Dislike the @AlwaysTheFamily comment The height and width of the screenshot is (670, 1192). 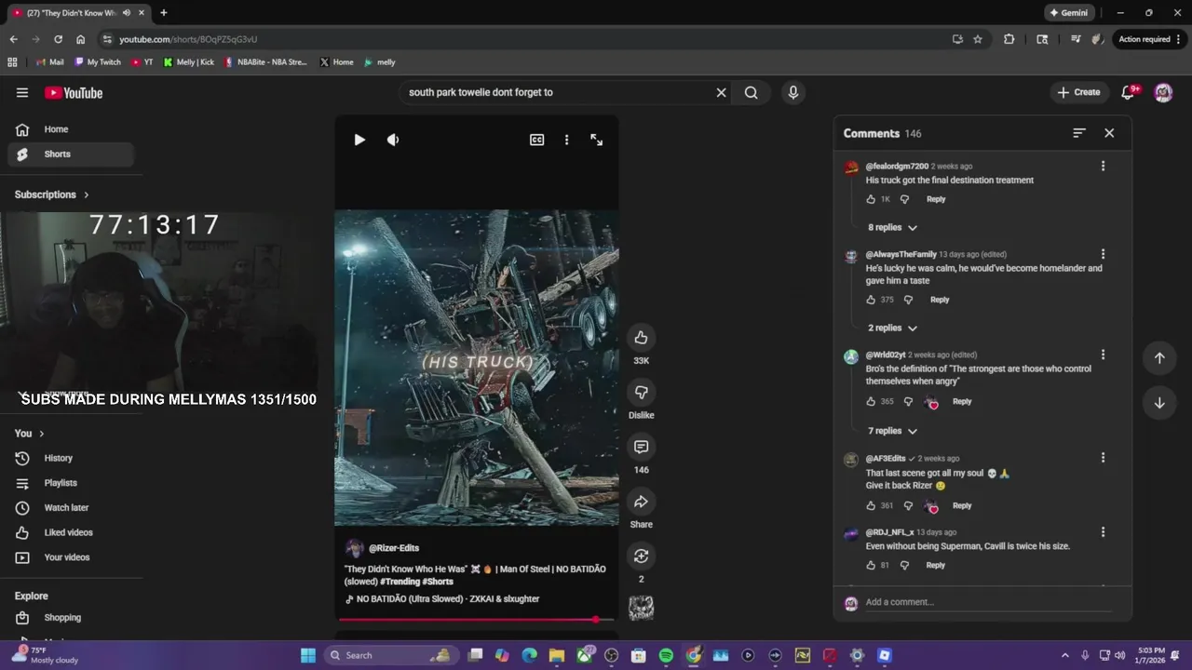(x=908, y=300)
